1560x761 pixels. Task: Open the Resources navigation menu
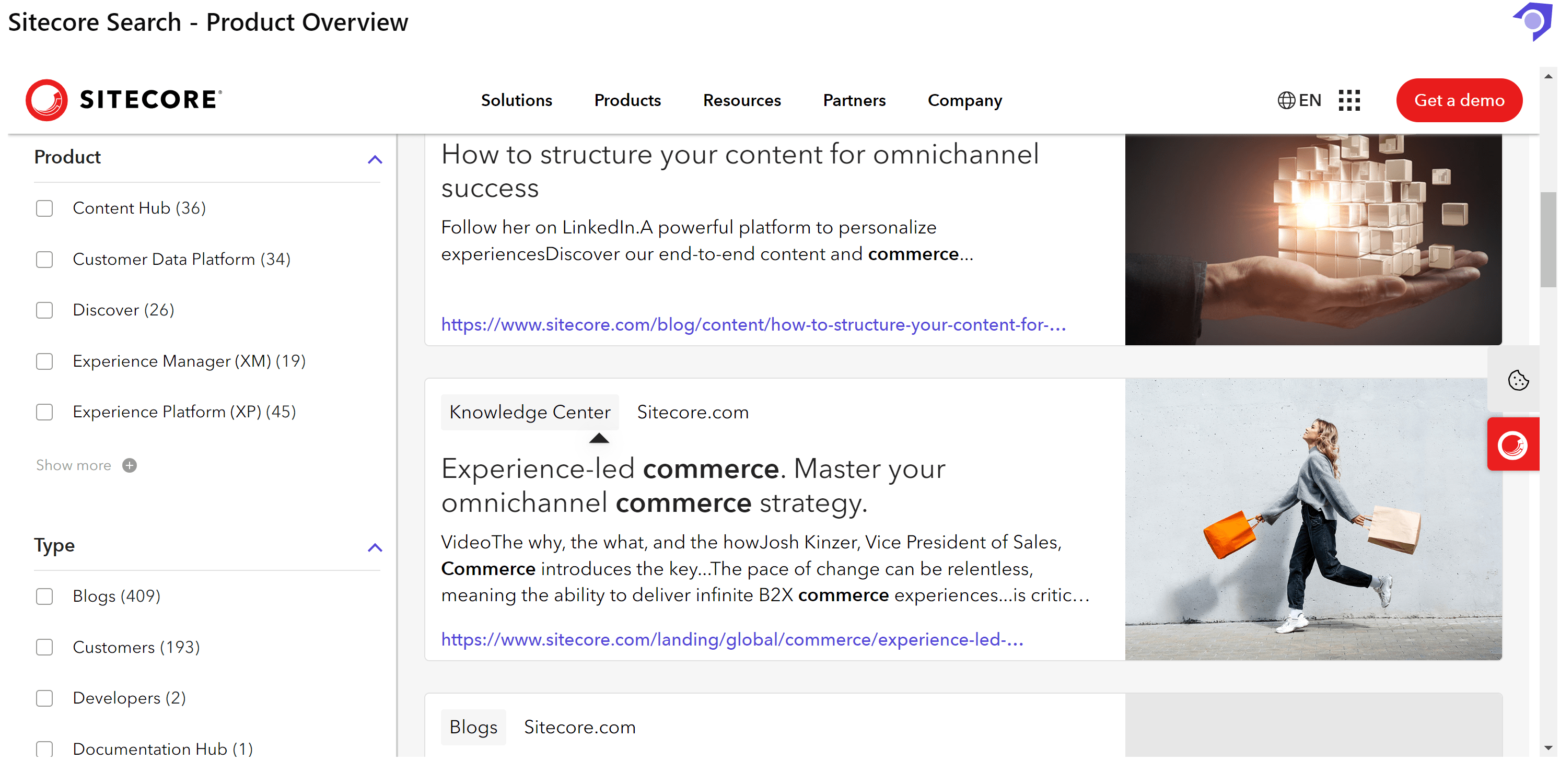pyautogui.click(x=741, y=100)
